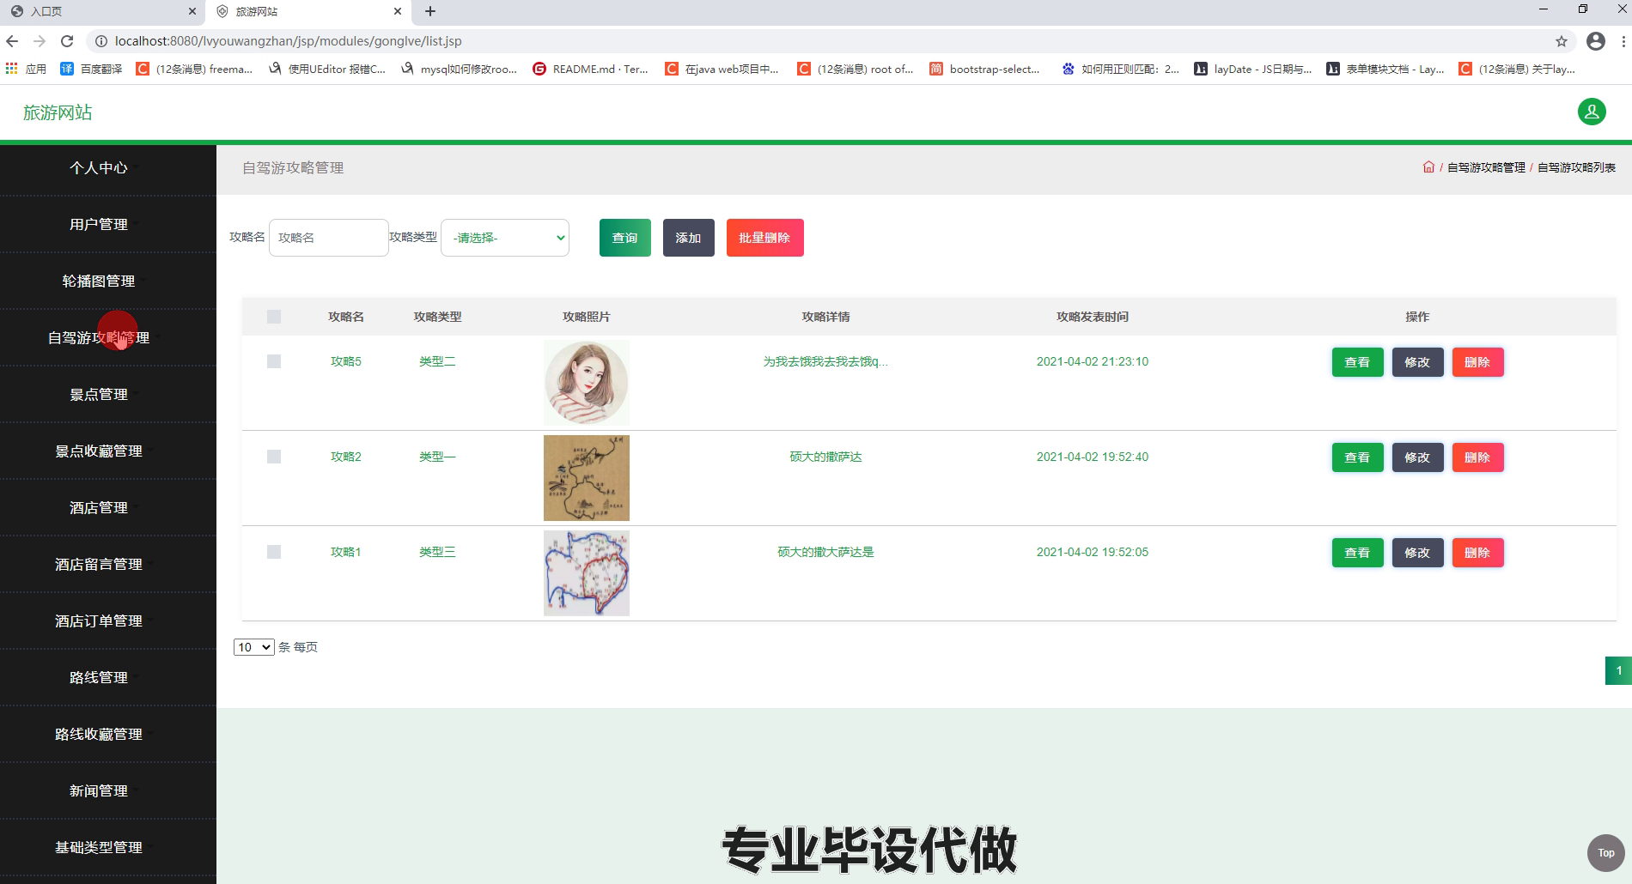Check the checkbox for 攻略2 row
The image size is (1632, 884).
click(x=274, y=457)
